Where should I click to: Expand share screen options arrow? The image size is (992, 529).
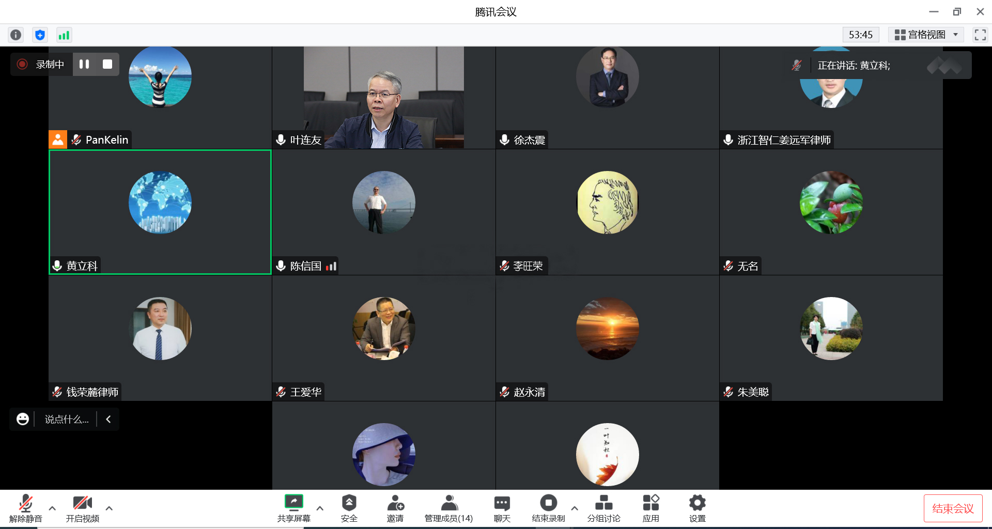(320, 508)
